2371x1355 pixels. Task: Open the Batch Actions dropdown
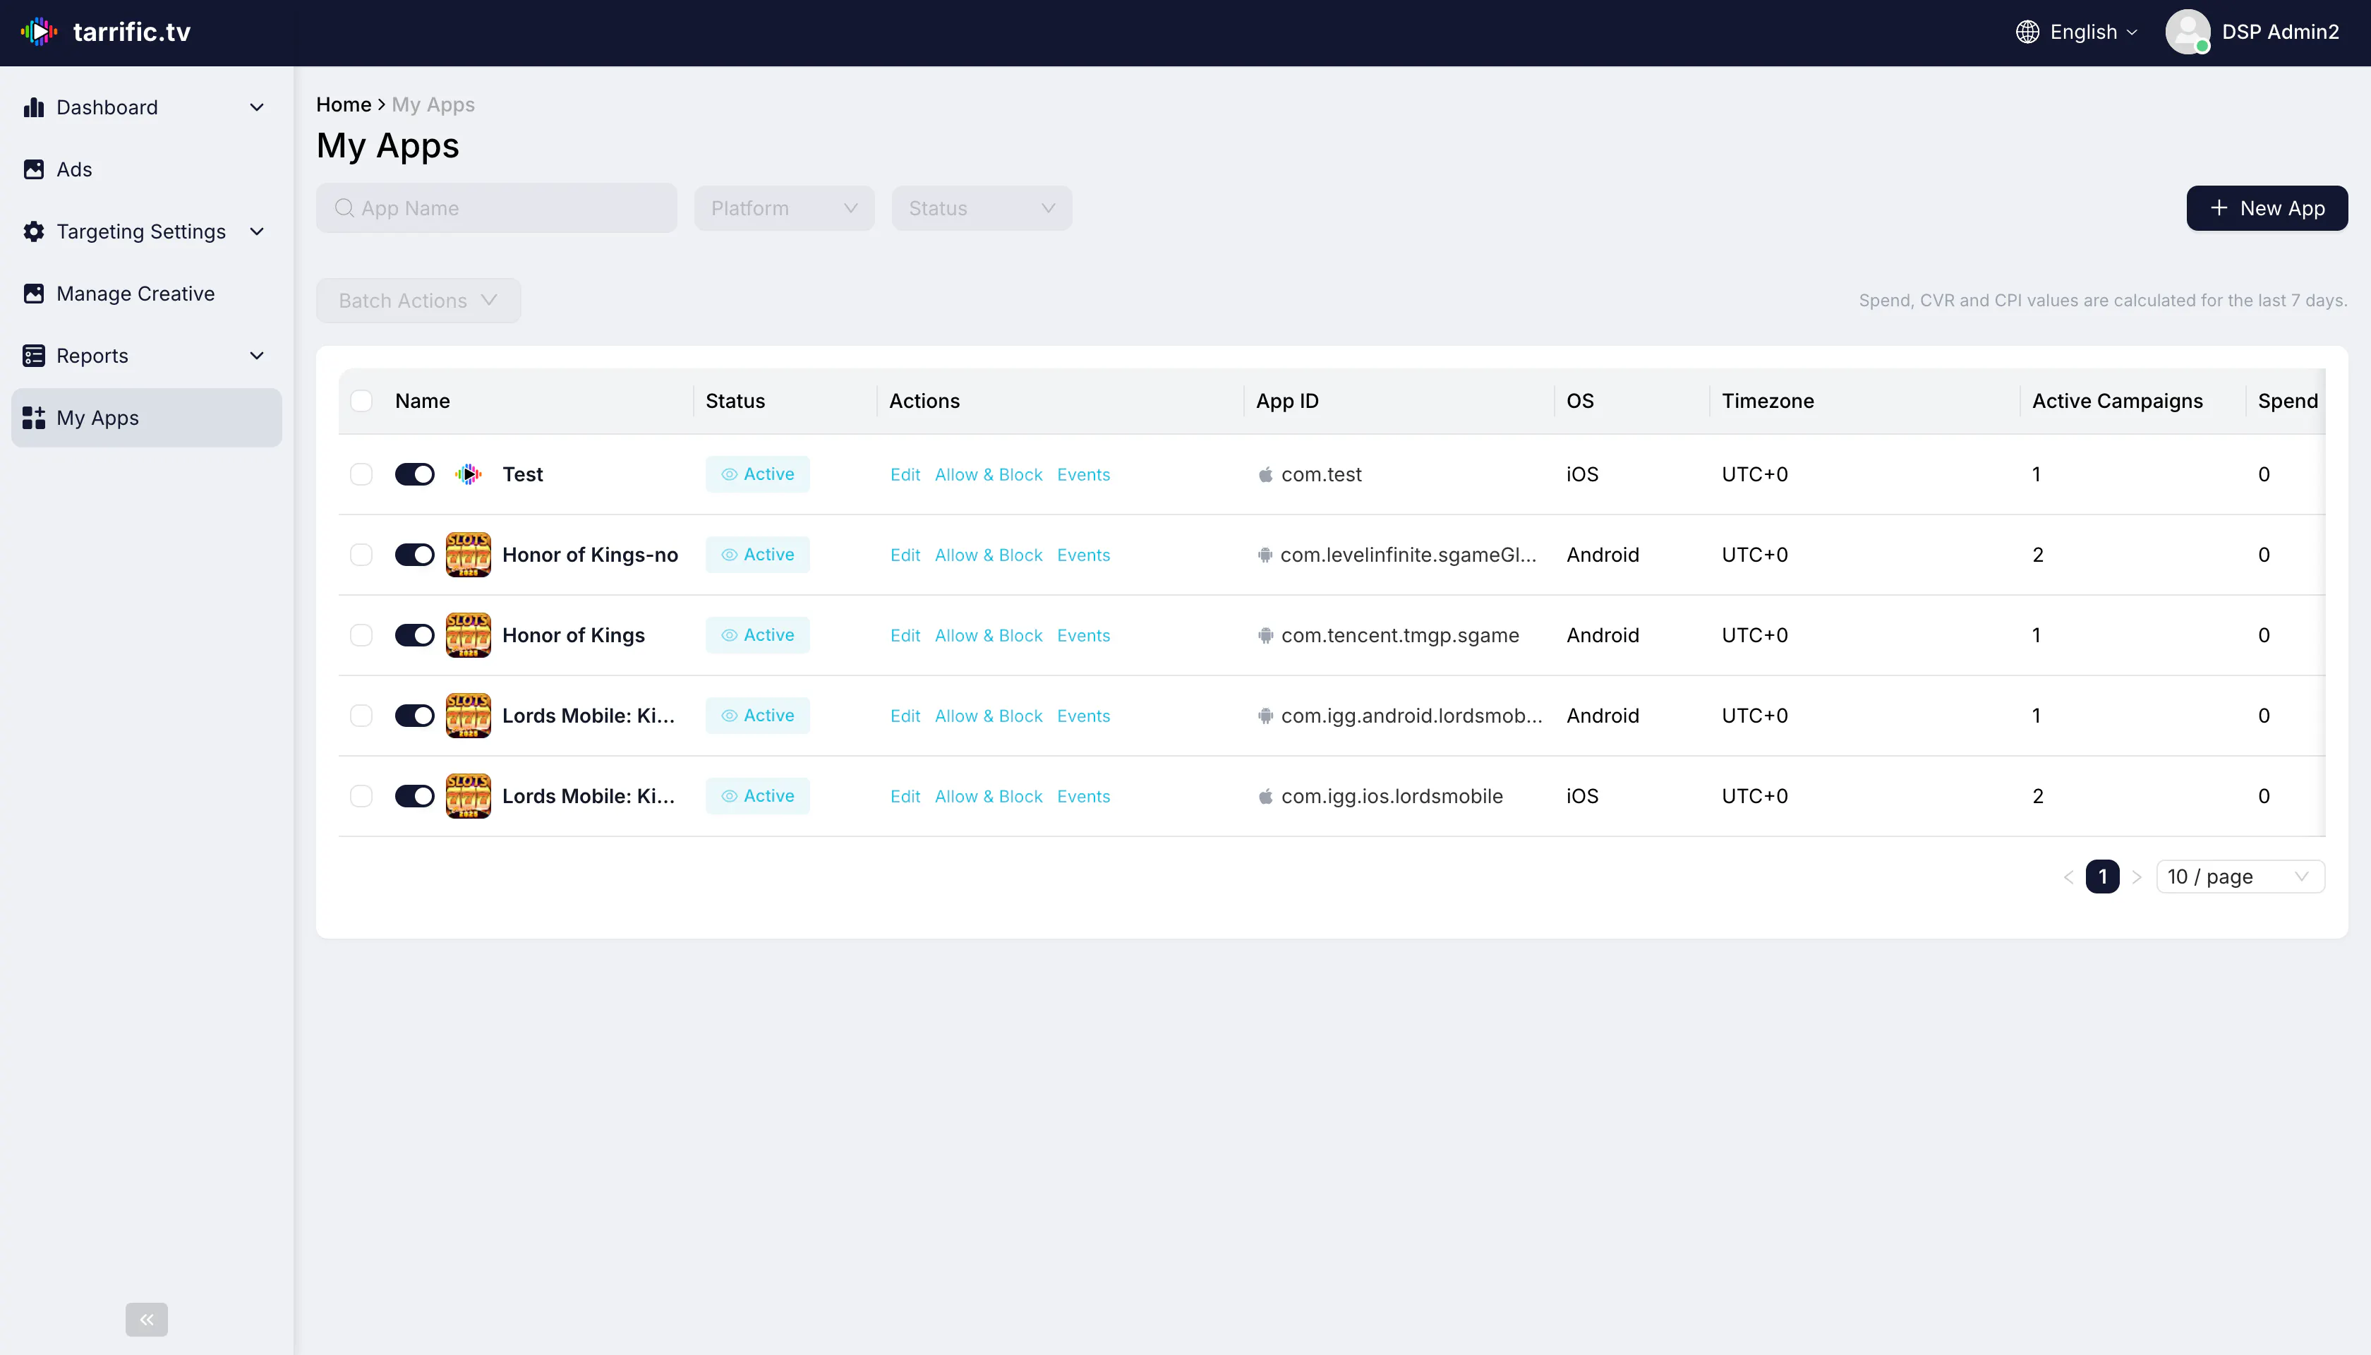(x=418, y=301)
